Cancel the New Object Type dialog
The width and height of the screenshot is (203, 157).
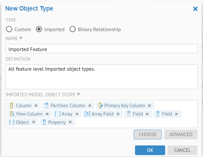pyautogui.click(x=182, y=150)
